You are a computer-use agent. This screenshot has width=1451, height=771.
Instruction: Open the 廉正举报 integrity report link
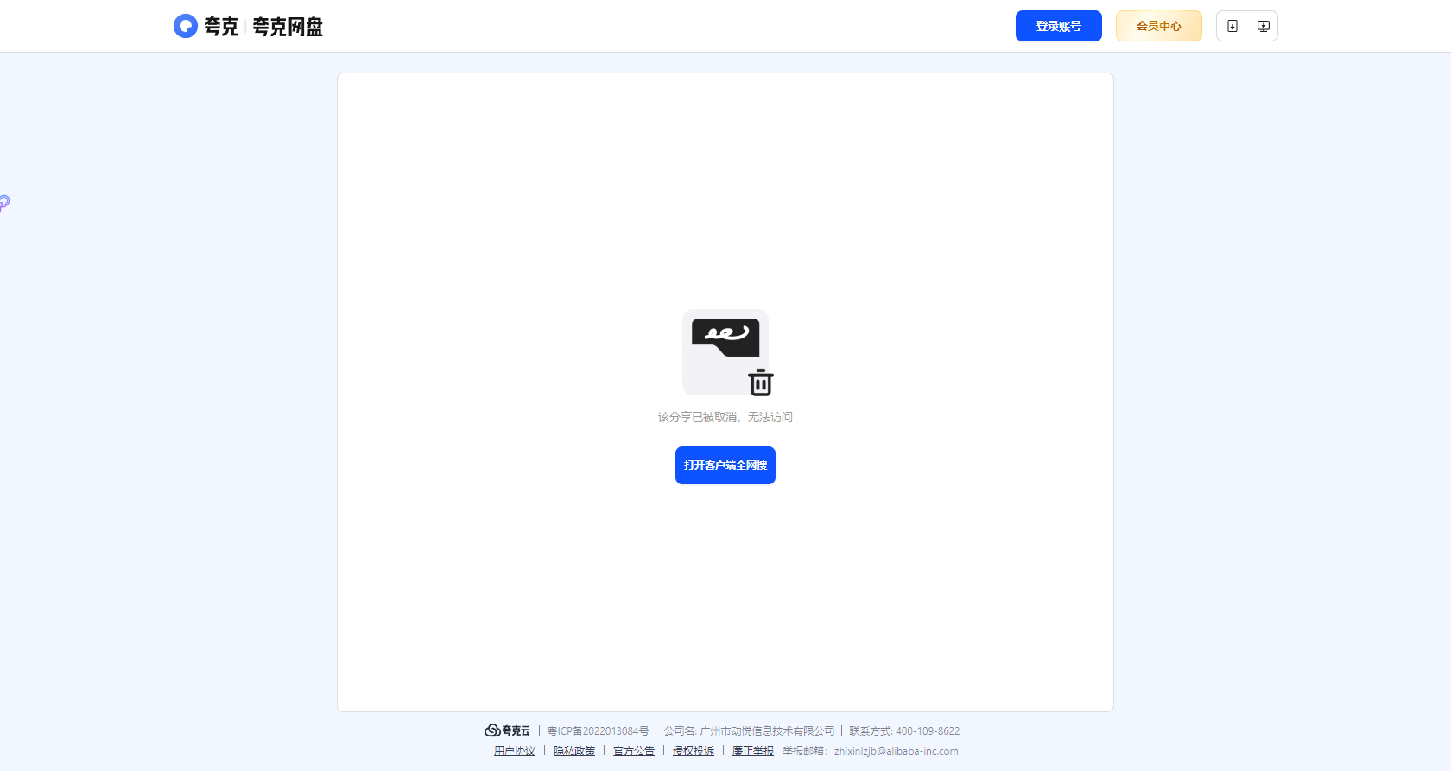[x=753, y=751]
